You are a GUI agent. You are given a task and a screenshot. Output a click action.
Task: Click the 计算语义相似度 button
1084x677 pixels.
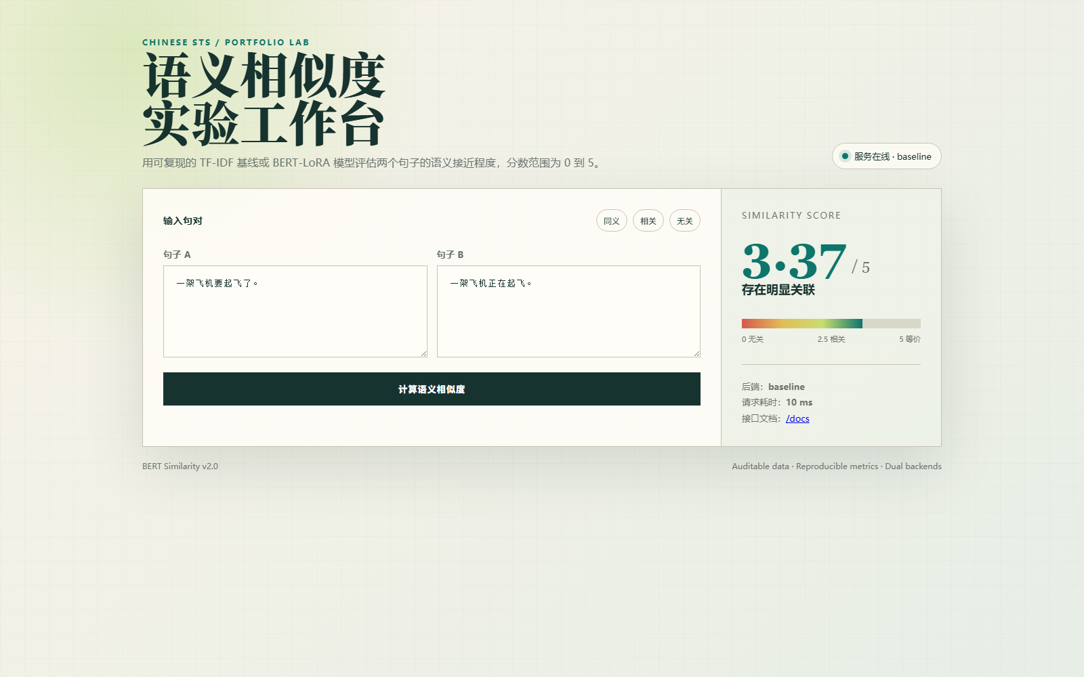click(432, 389)
